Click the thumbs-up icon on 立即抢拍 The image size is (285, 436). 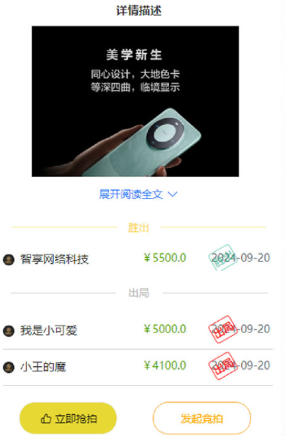[x=46, y=418]
